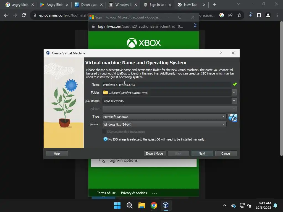Click the yellow folder icon in Folder field
Screen dimensions: 283x212
(105, 92)
